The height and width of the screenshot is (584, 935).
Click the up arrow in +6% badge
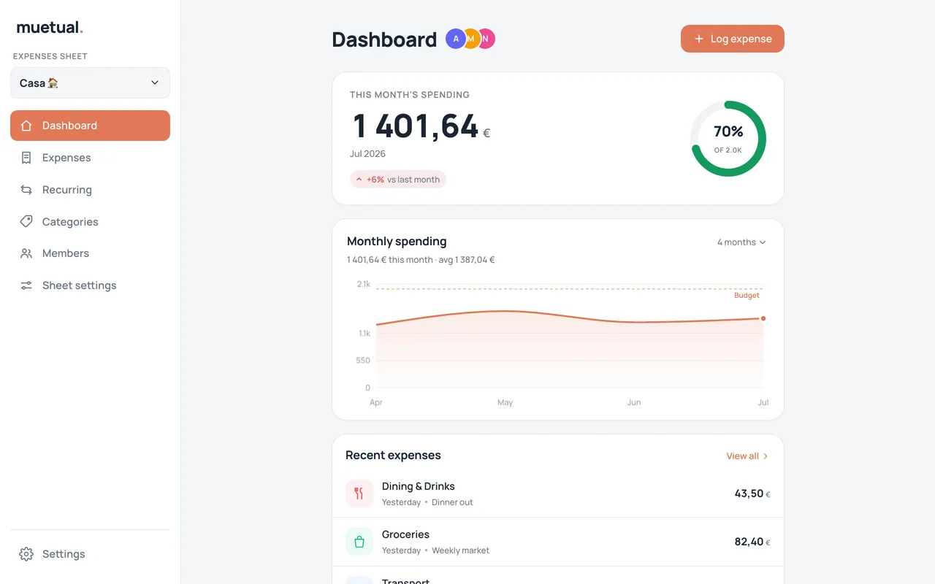pyautogui.click(x=359, y=180)
